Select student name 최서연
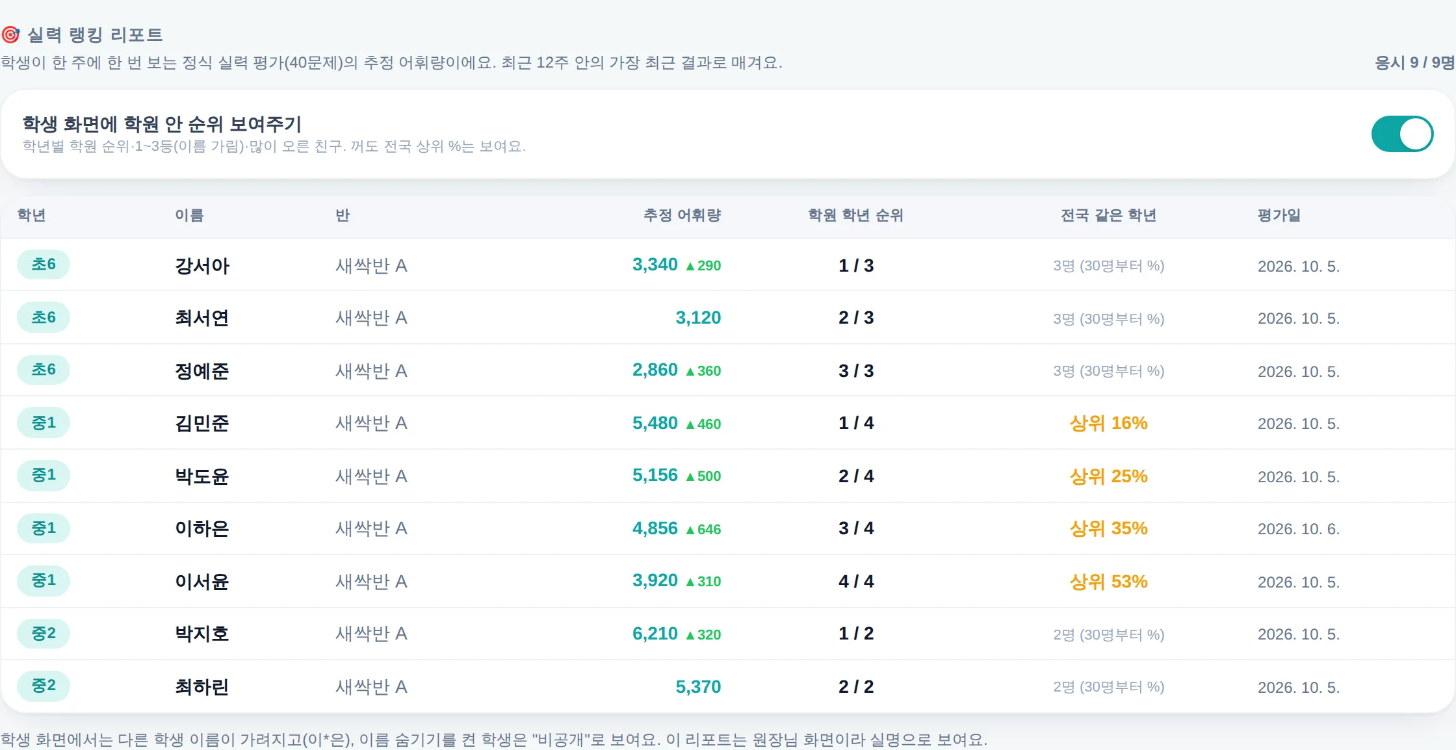 pos(202,318)
